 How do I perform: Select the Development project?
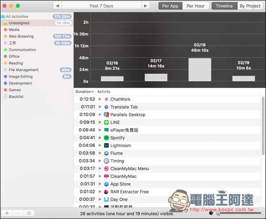[37, 83]
